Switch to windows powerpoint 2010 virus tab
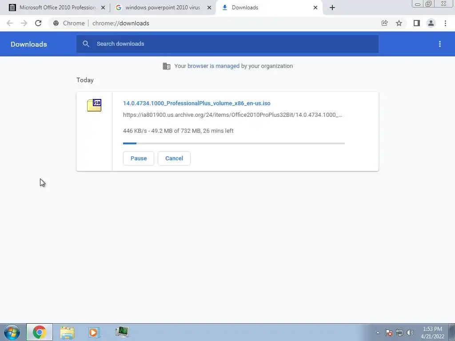 pos(163,8)
